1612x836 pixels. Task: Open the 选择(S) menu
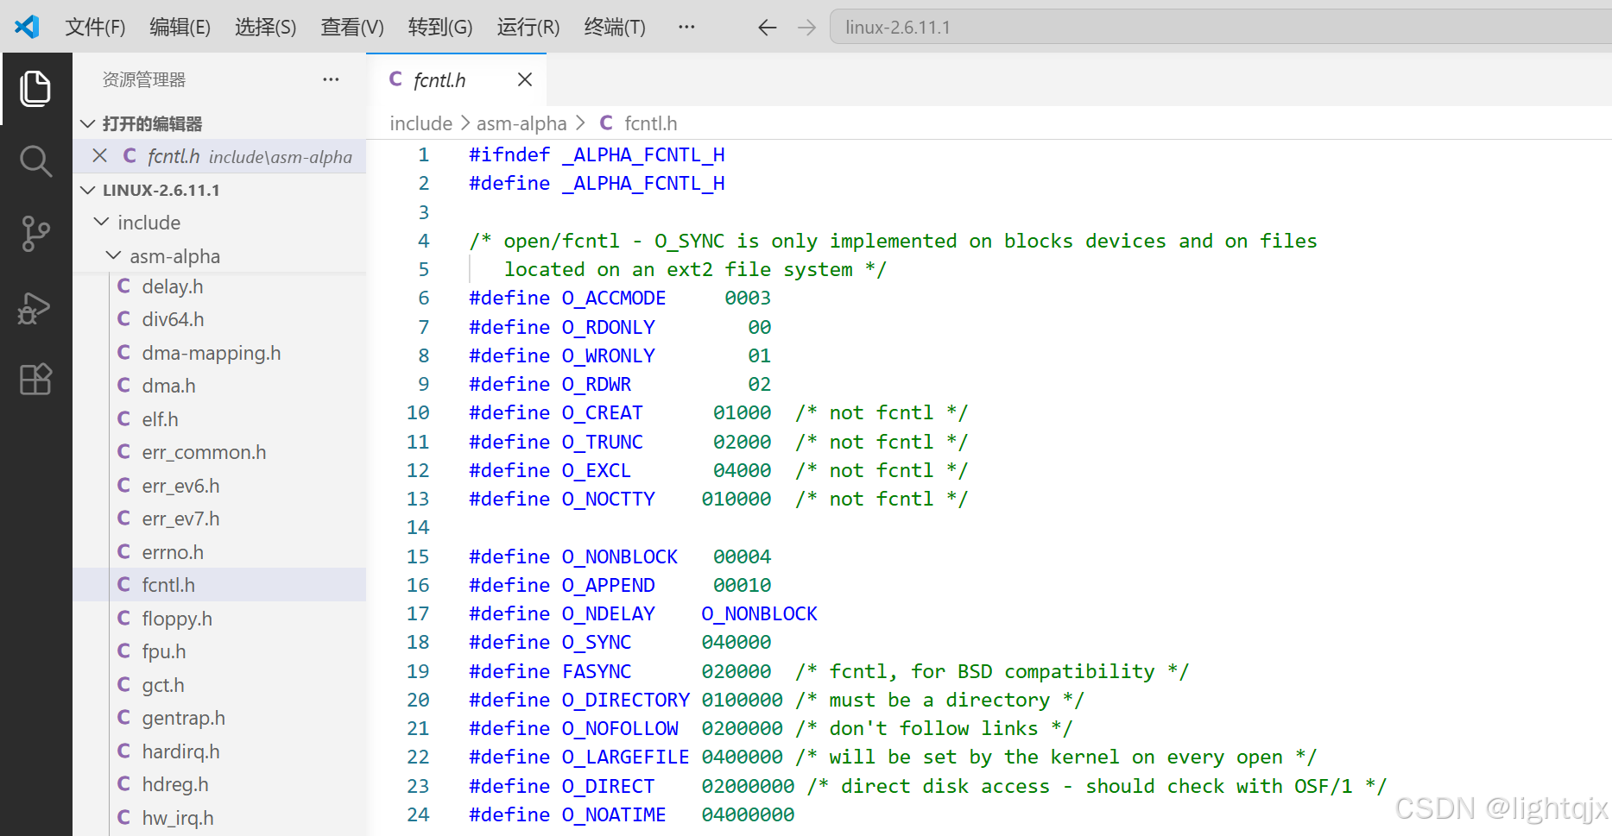point(265,27)
